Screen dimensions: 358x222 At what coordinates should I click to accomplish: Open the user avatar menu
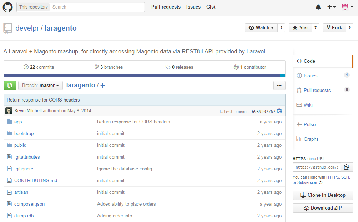click(x=348, y=7)
